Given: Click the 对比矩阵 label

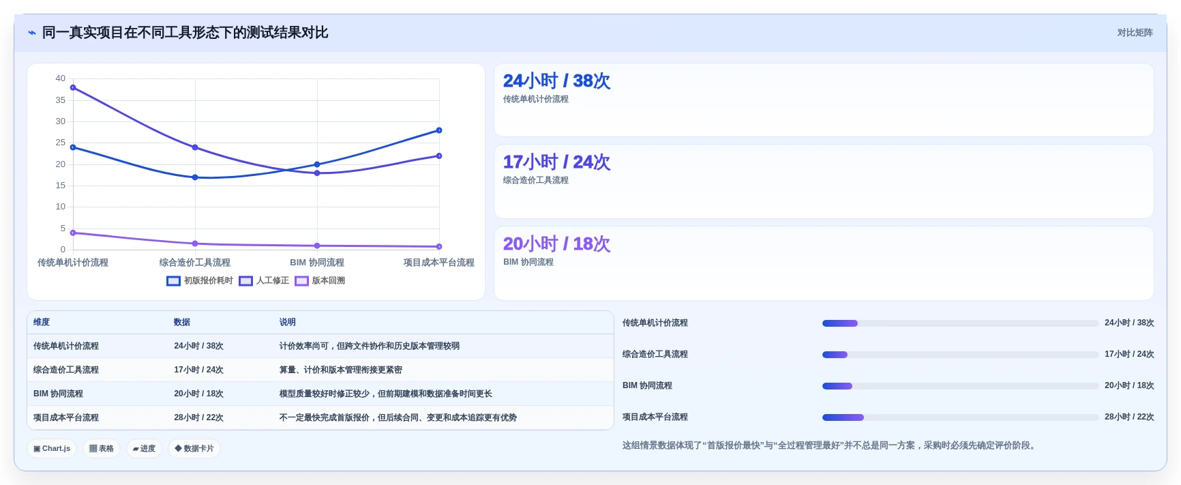Looking at the screenshot, I should 1135,33.
